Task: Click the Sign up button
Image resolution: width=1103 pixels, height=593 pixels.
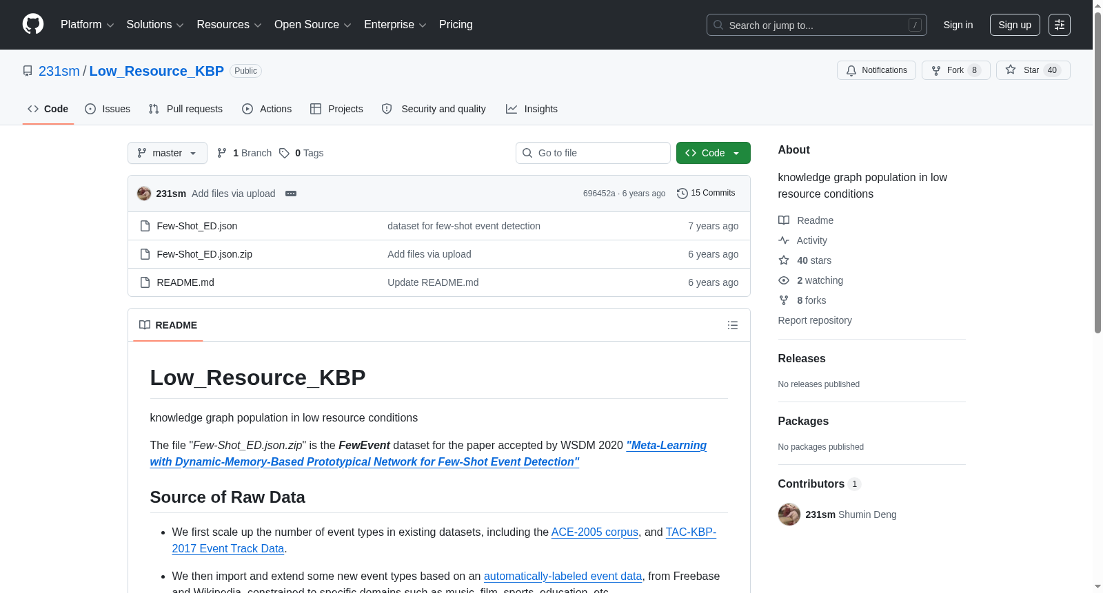Action: pyautogui.click(x=1015, y=25)
